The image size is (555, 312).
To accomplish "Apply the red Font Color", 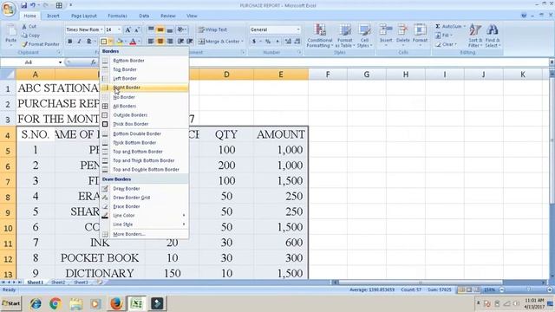I will point(133,42).
